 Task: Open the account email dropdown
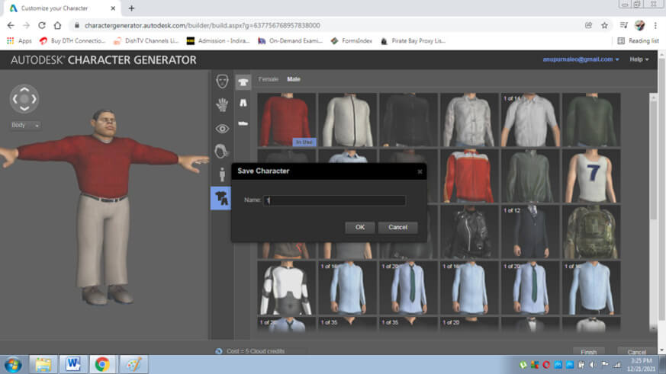pyautogui.click(x=581, y=59)
